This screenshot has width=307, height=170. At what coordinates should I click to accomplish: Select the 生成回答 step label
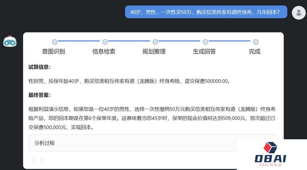point(204,52)
